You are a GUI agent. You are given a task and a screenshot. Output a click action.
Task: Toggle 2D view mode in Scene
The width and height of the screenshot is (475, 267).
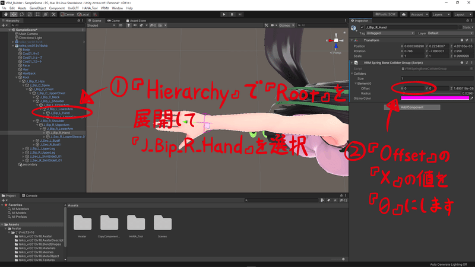pos(121,26)
